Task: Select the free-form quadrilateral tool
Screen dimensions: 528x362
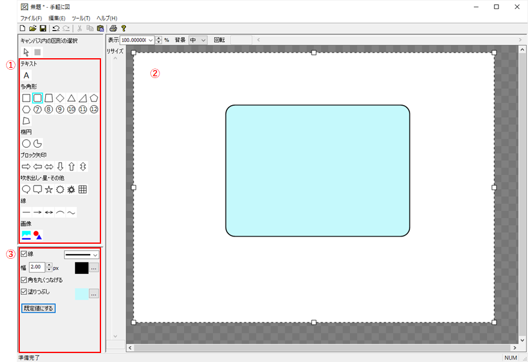Action: [26, 121]
